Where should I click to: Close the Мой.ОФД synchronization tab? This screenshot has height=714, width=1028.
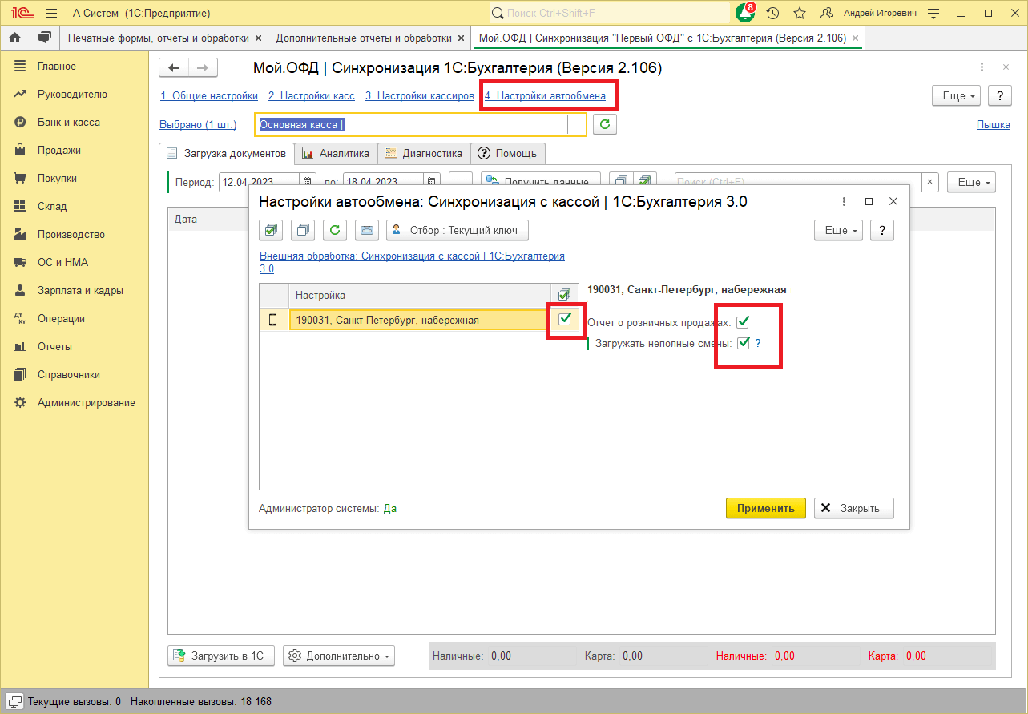855,38
